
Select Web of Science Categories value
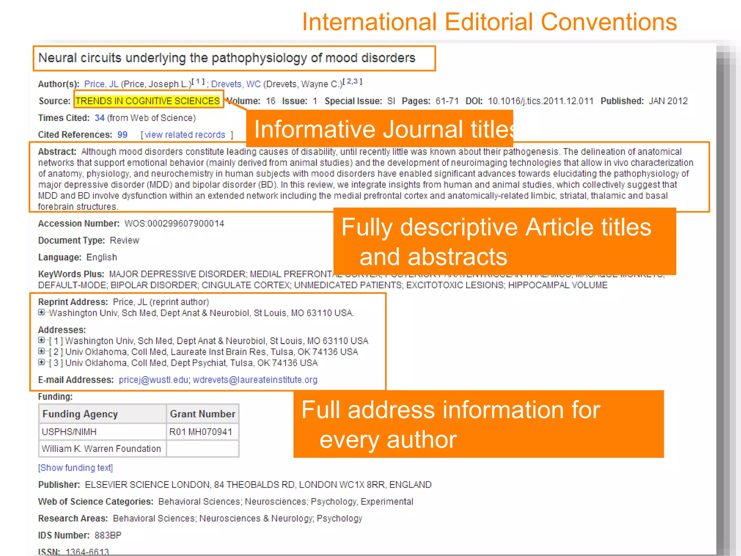[x=286, y=502]
